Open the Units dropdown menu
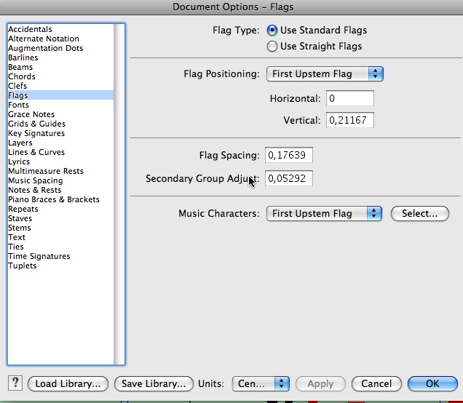The height and width of the screenshot is (403, 463). pos(261,383)
